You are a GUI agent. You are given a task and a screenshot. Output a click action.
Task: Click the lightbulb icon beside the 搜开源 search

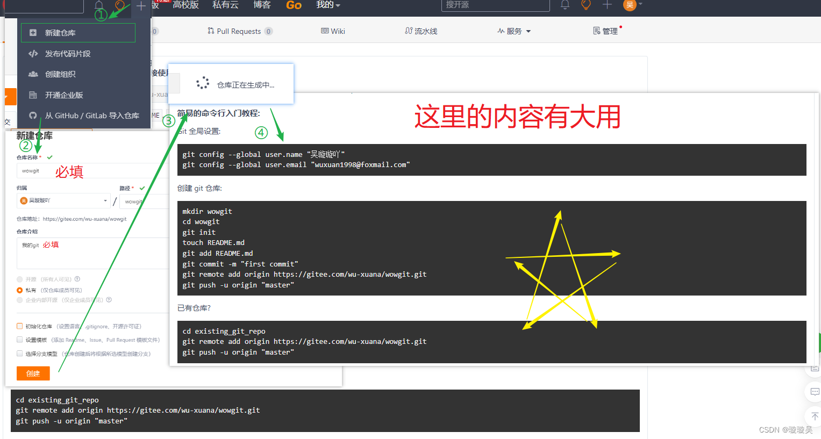point(586,5)
